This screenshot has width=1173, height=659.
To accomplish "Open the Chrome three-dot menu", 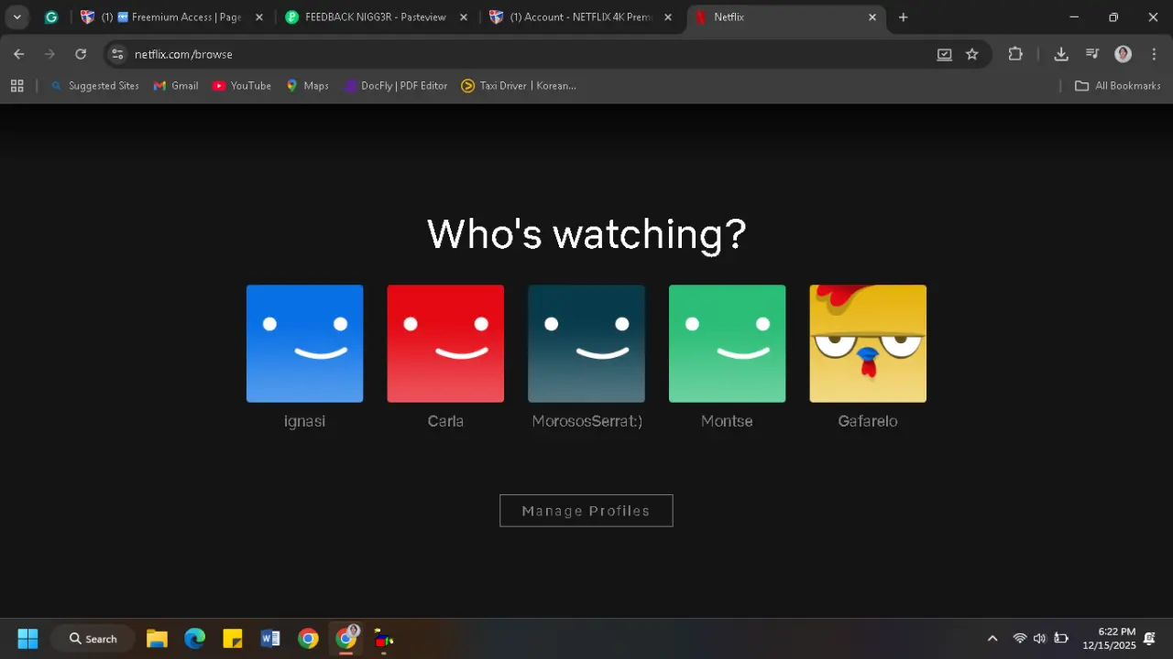I will point(1154,54).
